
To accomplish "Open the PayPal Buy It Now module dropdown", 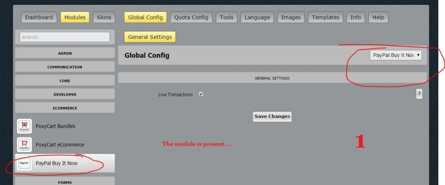I will coord(396,55).
